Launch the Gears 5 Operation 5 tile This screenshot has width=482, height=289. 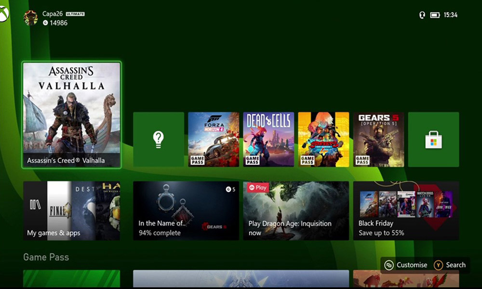(379, 139)
